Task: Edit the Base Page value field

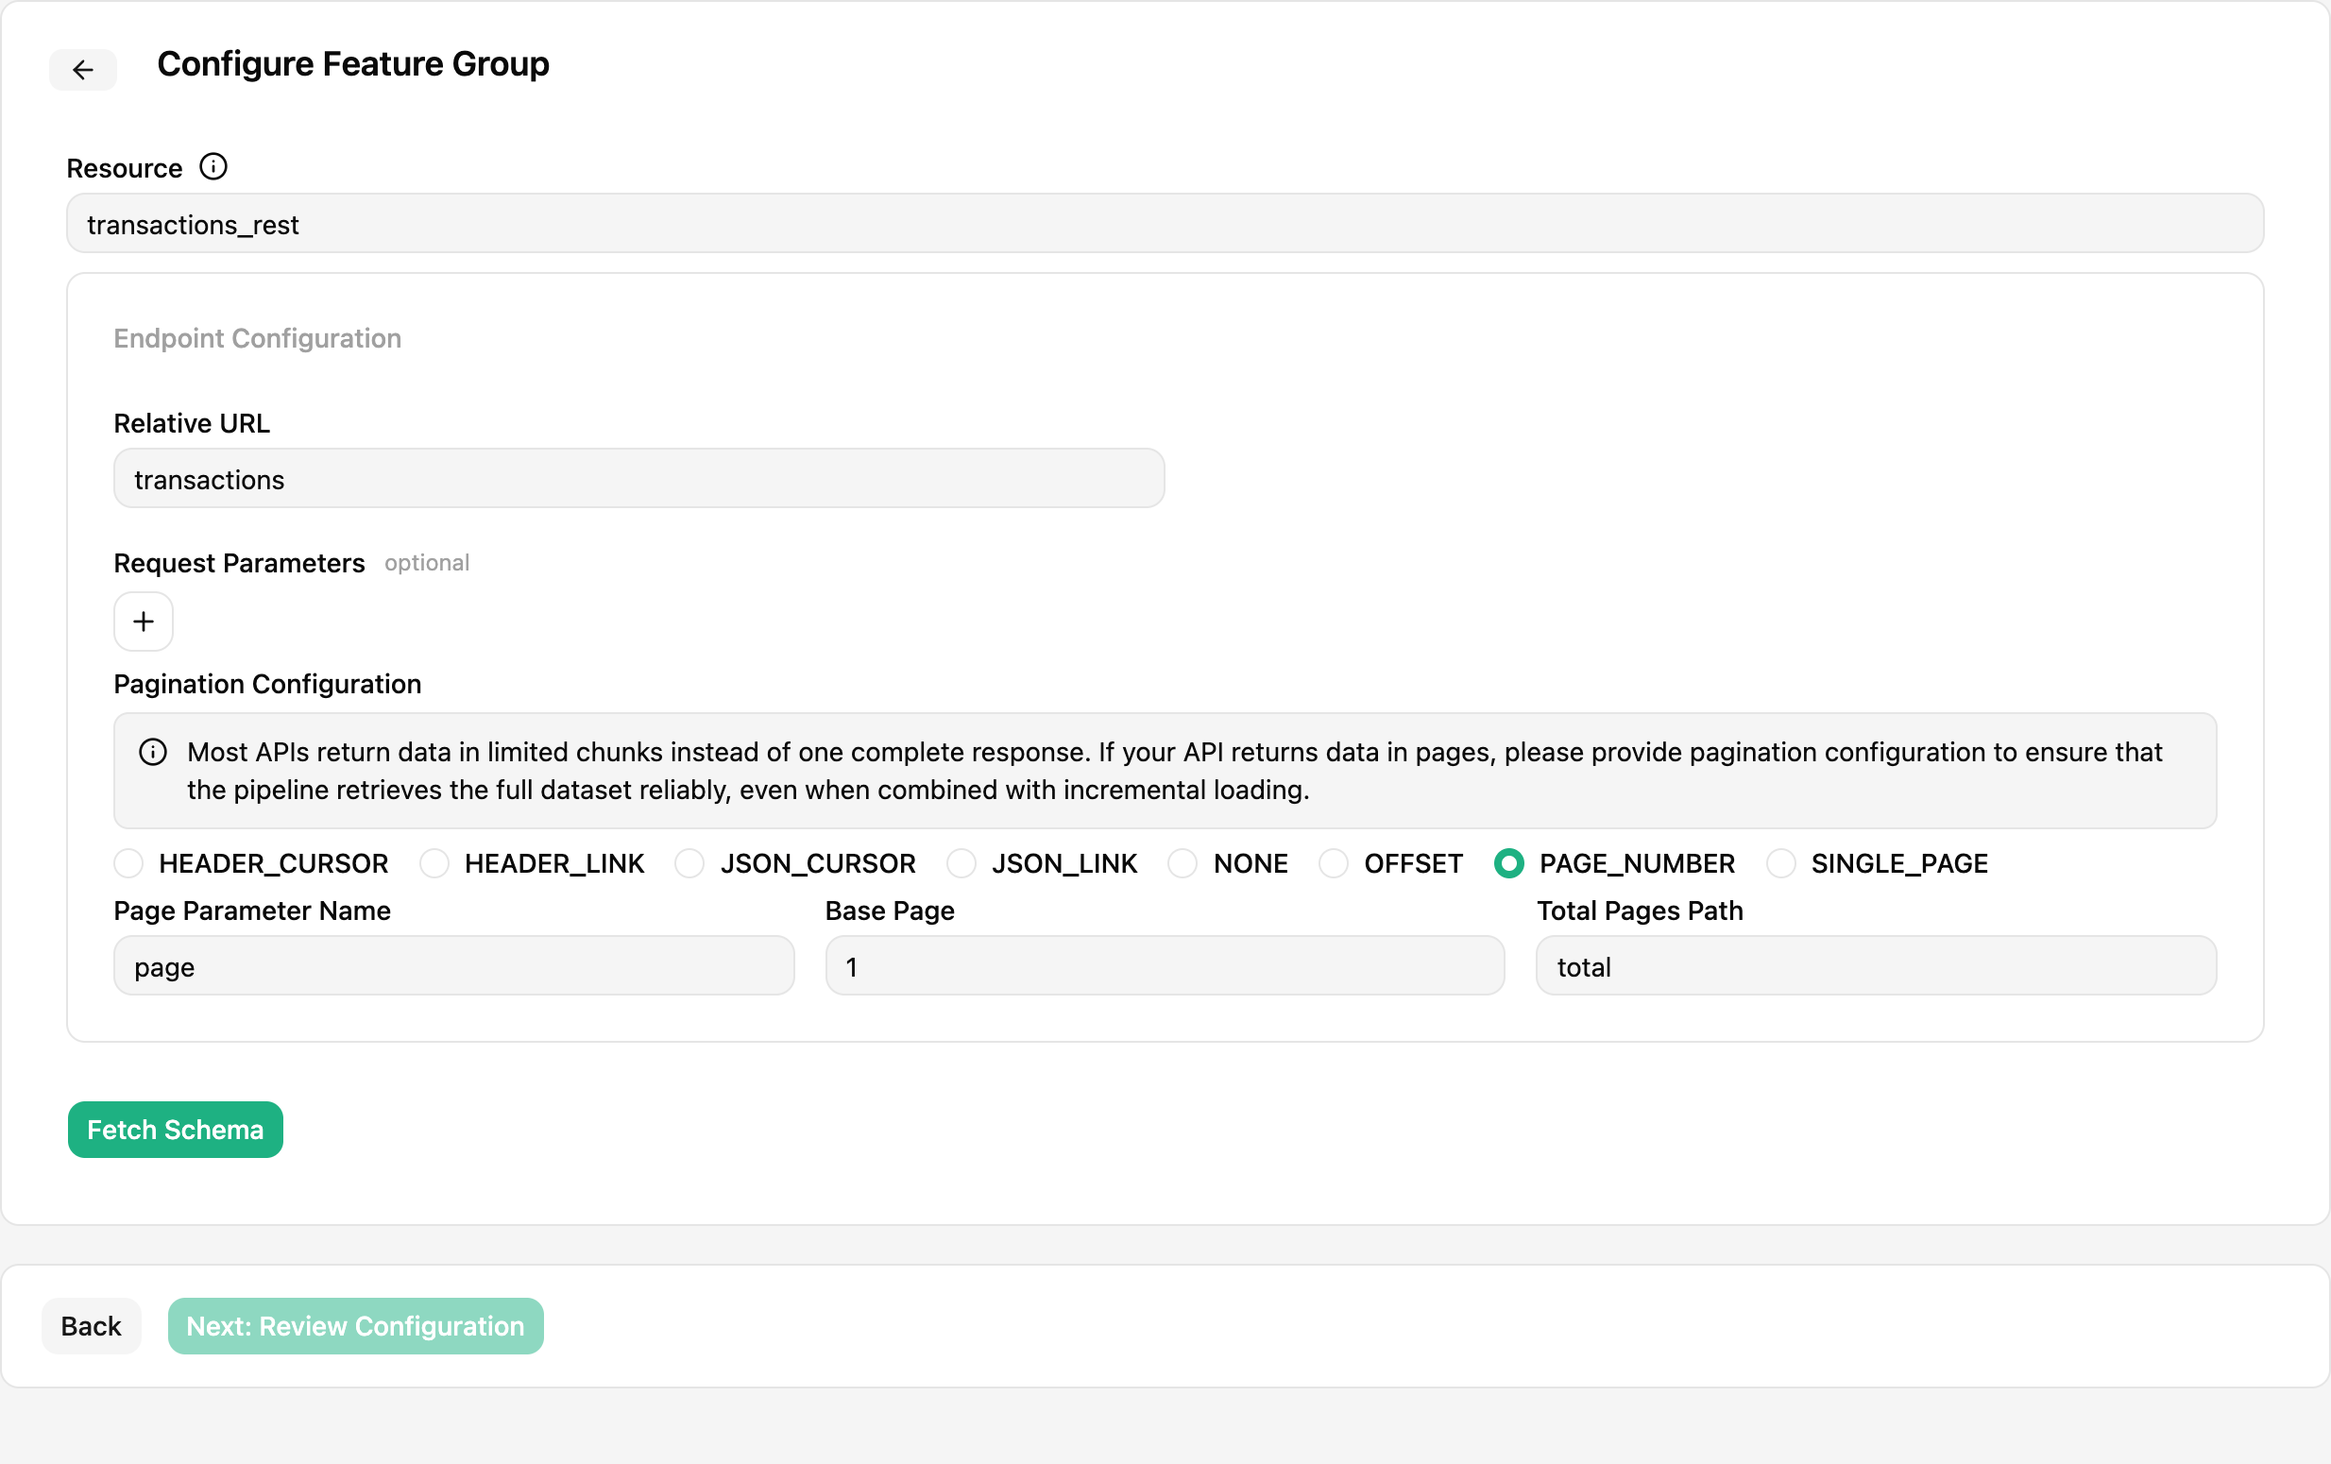Action: pyautogui.click(x=1165, y=966)
